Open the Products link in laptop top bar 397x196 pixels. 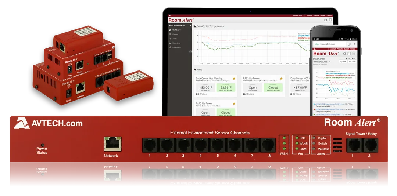pyautogui.click(x=316, y=15)
